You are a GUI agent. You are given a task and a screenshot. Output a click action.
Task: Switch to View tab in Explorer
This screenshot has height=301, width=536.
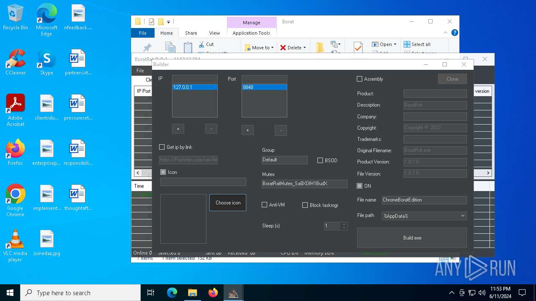[214, 33]
